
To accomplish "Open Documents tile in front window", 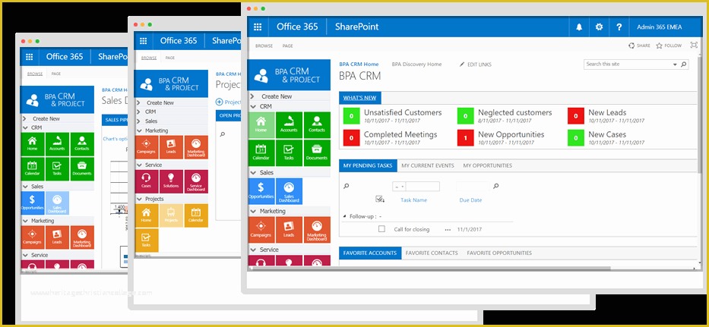I will [x=317, y=152].
